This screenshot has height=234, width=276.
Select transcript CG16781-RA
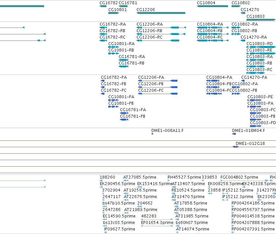132,57
